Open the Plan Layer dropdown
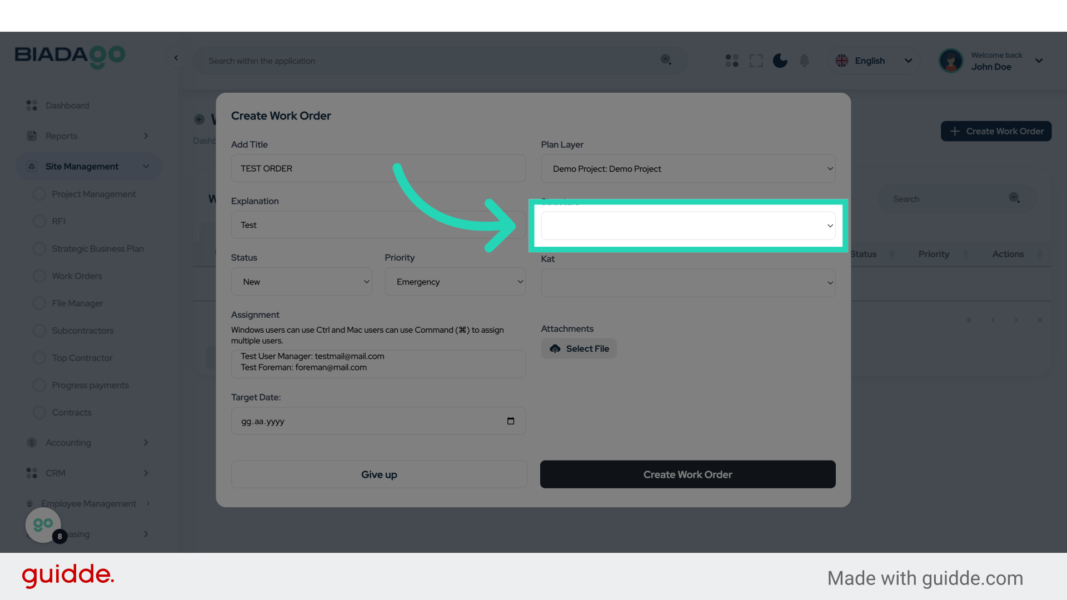Viewport: 1067px width, 600px height. coord(688,169)
